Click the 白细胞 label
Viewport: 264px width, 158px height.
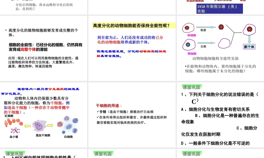[68, 137]
